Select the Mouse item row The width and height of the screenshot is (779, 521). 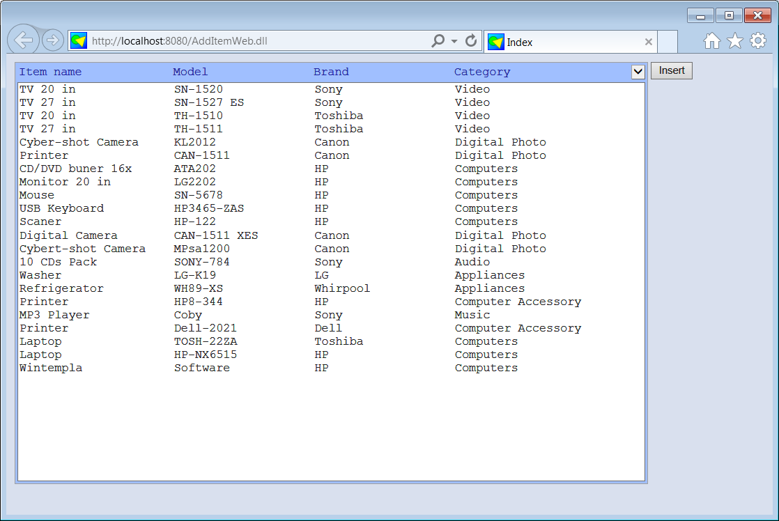tap(332, 195)
